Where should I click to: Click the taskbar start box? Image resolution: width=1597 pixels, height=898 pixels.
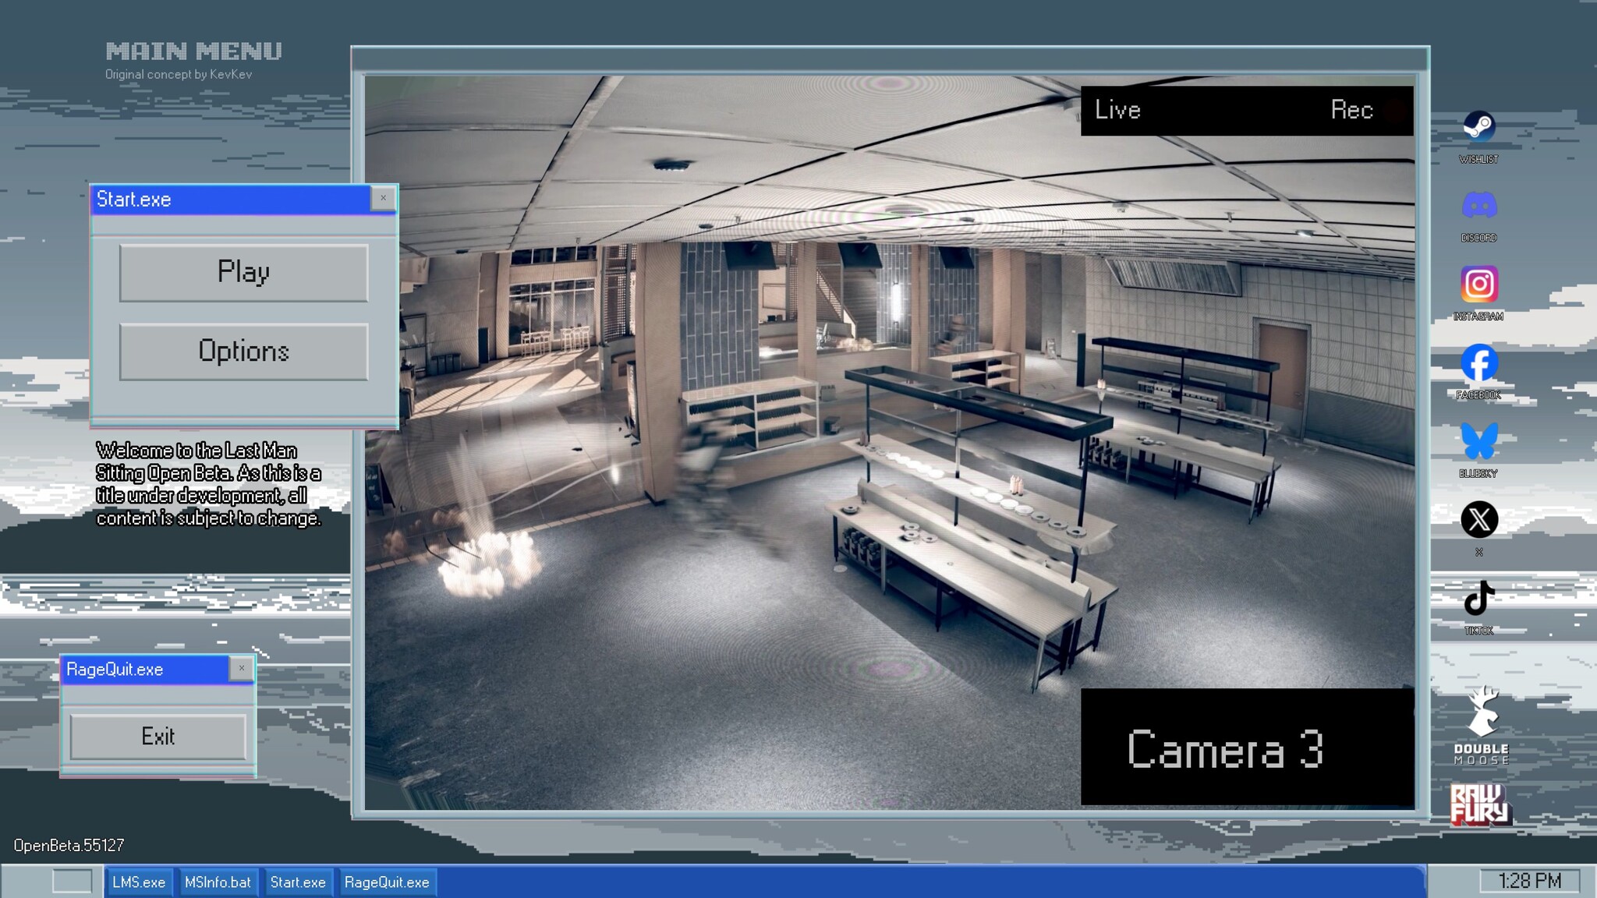tap(72, 882)
